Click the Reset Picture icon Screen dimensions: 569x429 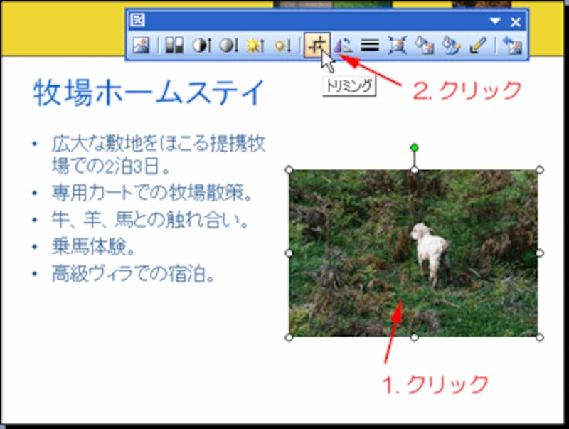tap(512, 46)
